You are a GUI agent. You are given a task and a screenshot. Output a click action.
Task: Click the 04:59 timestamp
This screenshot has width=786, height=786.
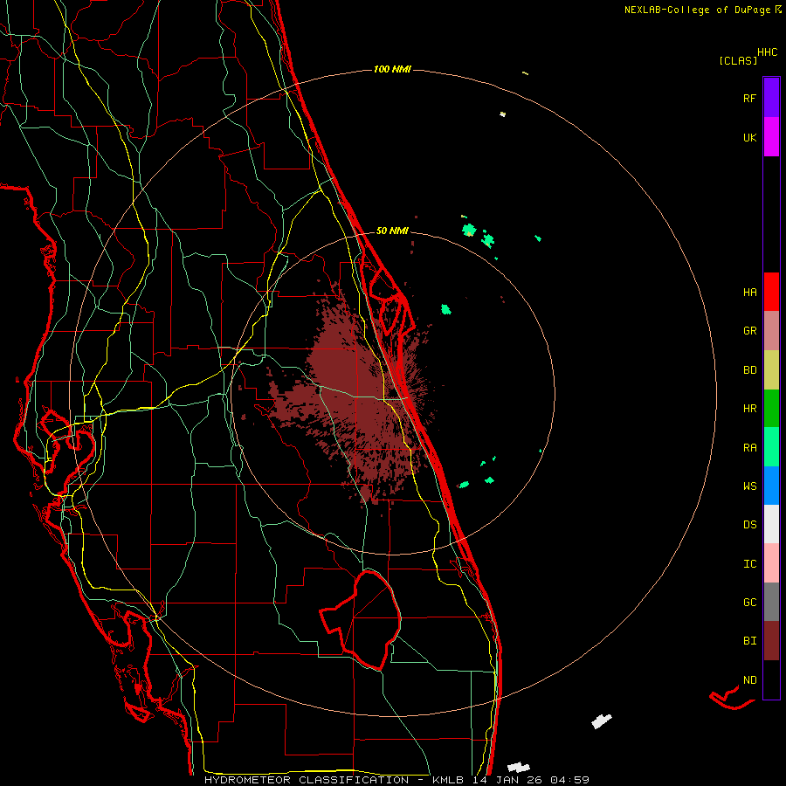569,780
